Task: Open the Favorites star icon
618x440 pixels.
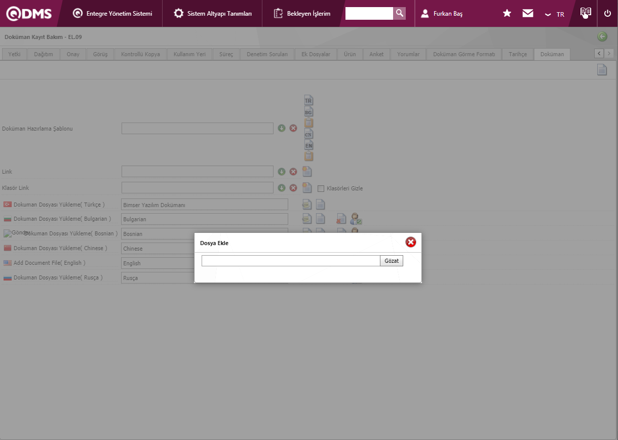Action: [x=507, y=14]
